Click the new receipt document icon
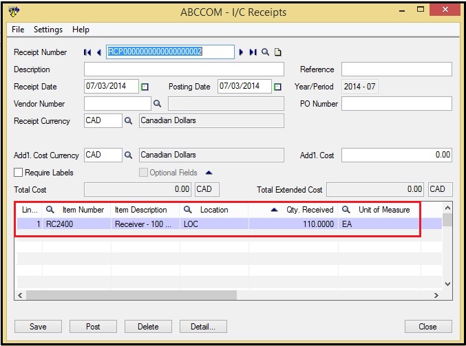The image size is (466, 346). point(277,52)
